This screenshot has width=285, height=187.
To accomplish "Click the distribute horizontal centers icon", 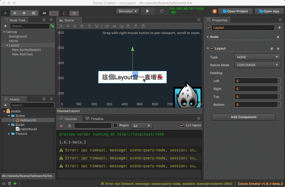I will pos(136,26).
